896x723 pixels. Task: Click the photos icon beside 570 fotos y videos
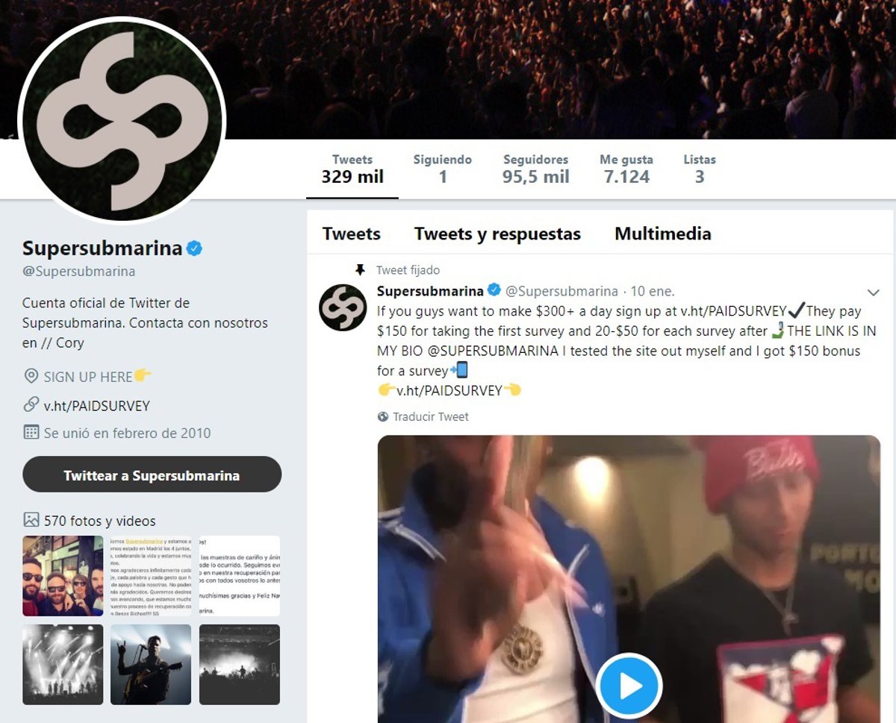31,520
